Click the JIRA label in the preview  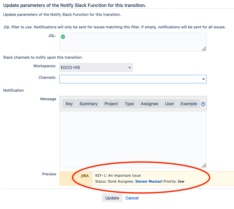point(85,176)
